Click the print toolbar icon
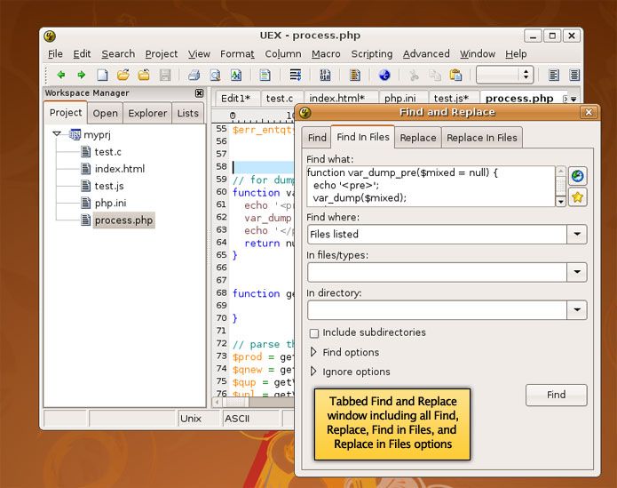 coord(194,75)
